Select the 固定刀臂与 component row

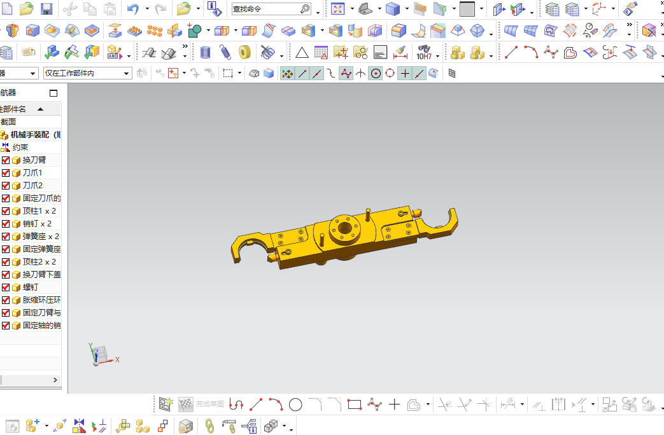31,313
